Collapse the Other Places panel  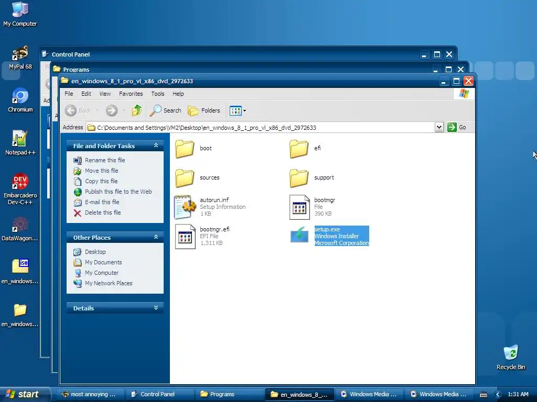[156, 237]
